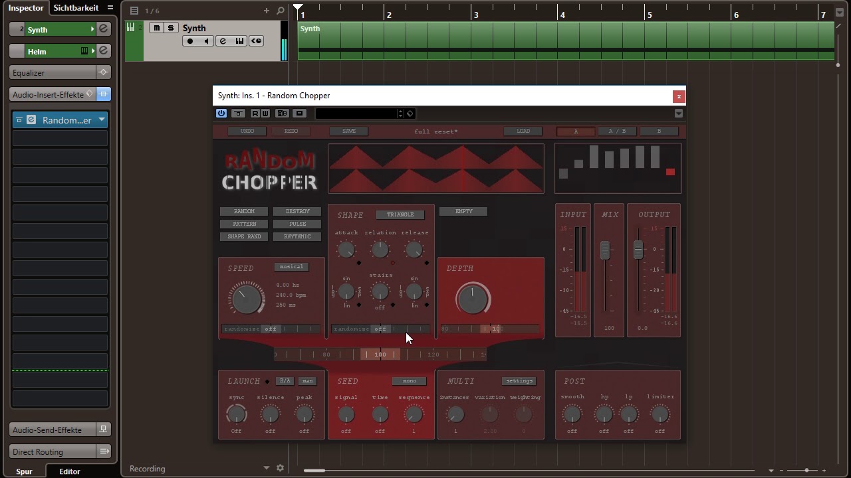851x478 pixels.
Task: Open the Synth channel settings edit icon
Action: 104,29
